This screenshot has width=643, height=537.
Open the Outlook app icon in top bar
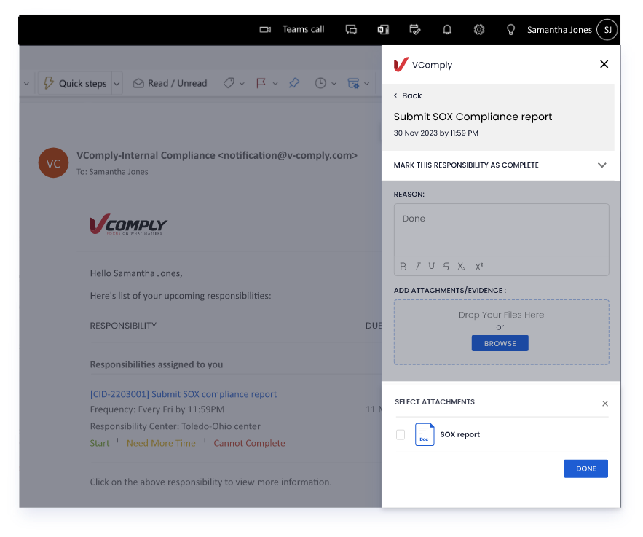tap(383, 30)
